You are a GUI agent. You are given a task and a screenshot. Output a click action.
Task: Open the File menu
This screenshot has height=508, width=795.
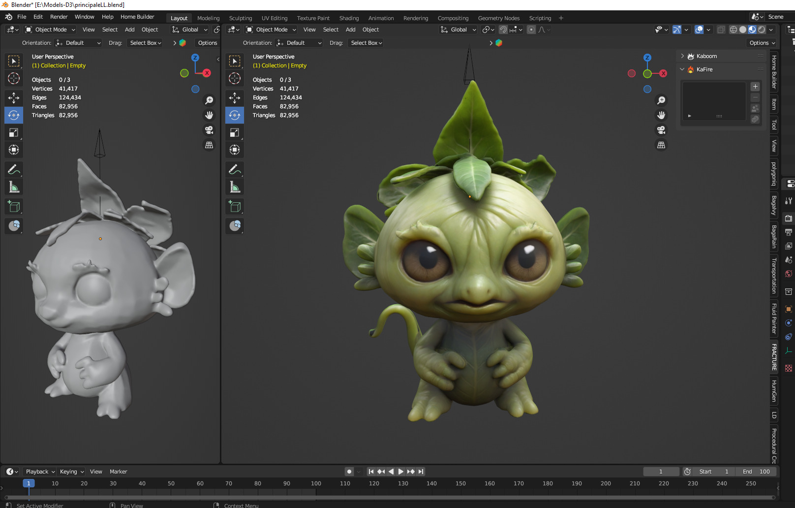click(22, 17)
